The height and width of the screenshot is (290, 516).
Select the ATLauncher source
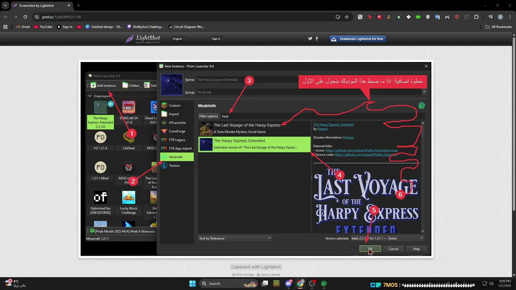(x=177, y=122)
